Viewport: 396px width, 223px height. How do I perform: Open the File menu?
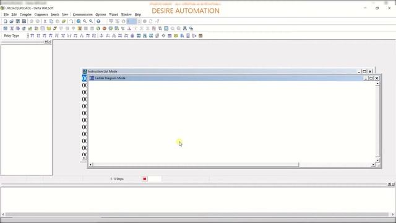click(x=6, y=14)
